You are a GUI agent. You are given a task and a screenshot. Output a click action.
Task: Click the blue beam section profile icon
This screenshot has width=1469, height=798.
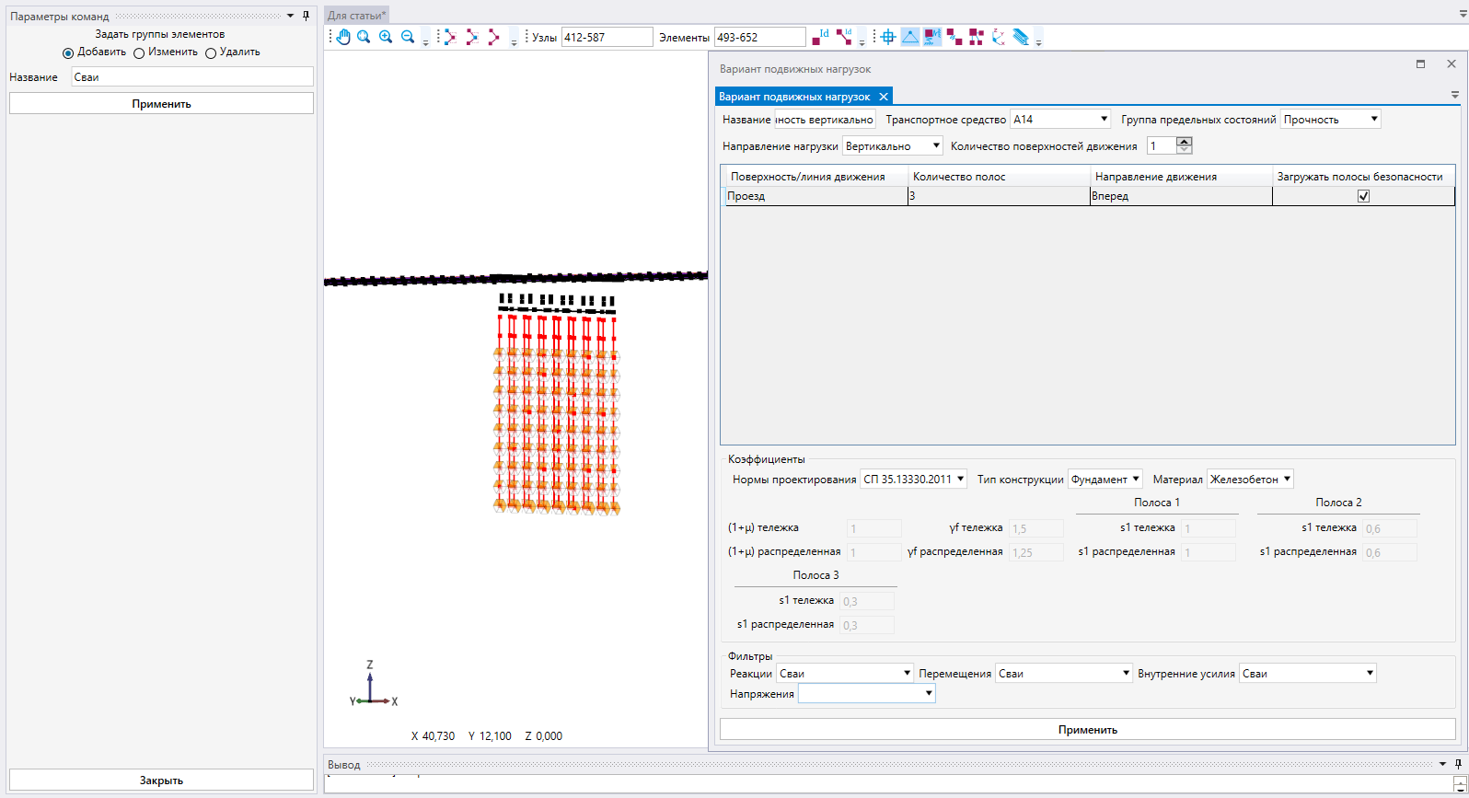(x=1021, y=37)
